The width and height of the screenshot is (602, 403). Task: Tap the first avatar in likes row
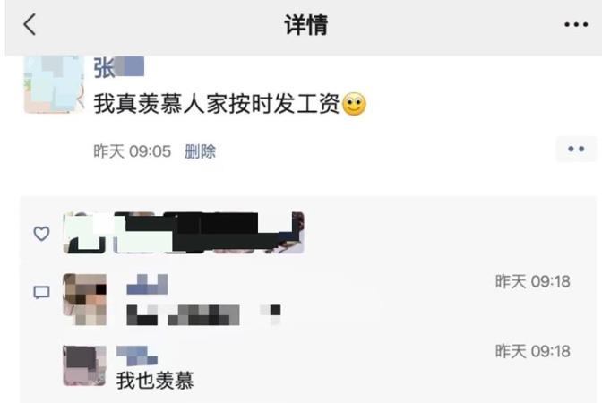84,233
